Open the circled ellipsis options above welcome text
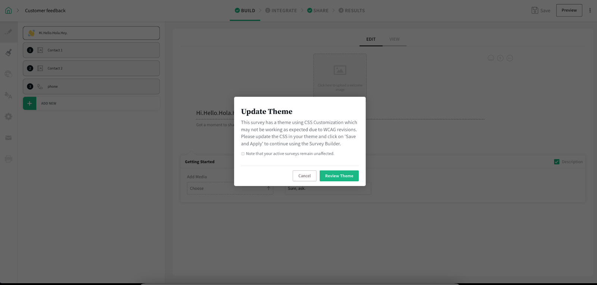597x285 pixels. coord(510,58)
